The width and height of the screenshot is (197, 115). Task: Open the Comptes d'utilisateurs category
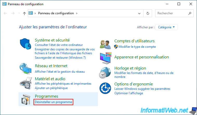(134, 41)
